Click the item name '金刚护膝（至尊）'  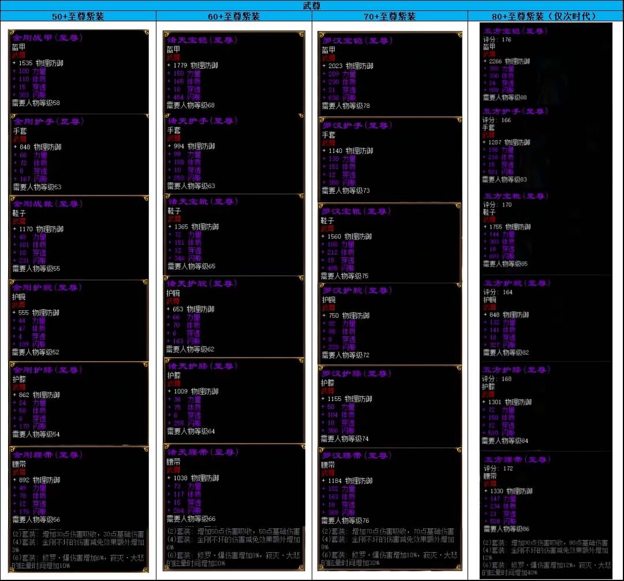pos(47,370)
